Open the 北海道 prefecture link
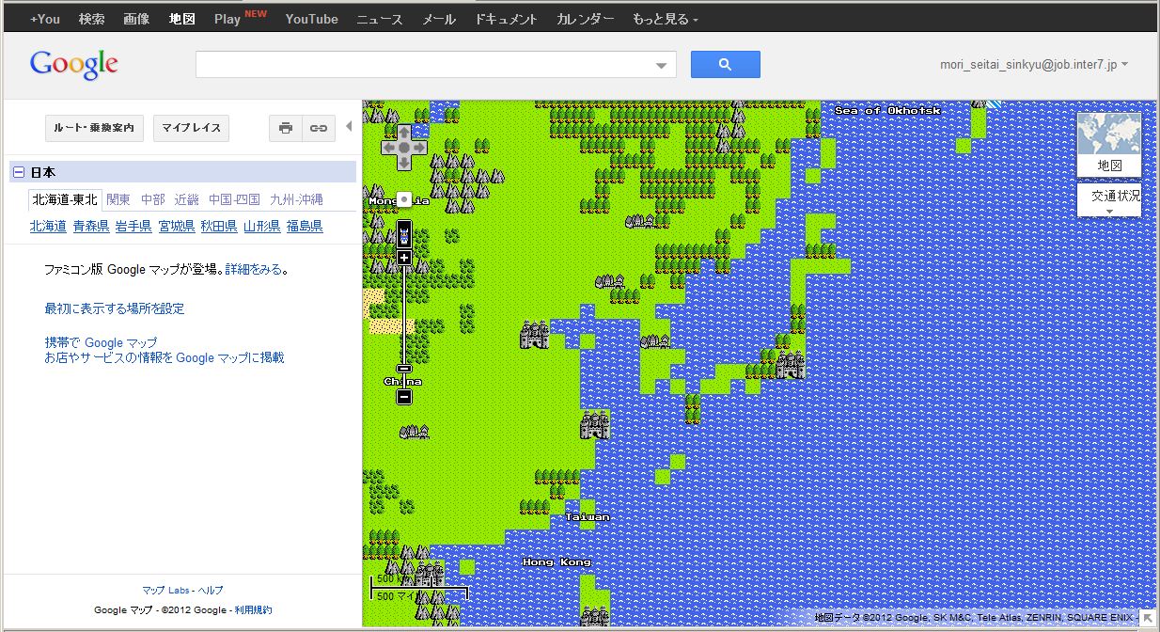The image size is (1160, 632). point(48,227)
